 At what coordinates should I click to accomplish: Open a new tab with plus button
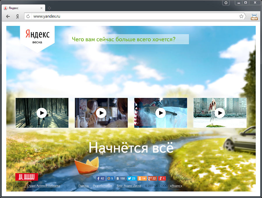point(49,8)
